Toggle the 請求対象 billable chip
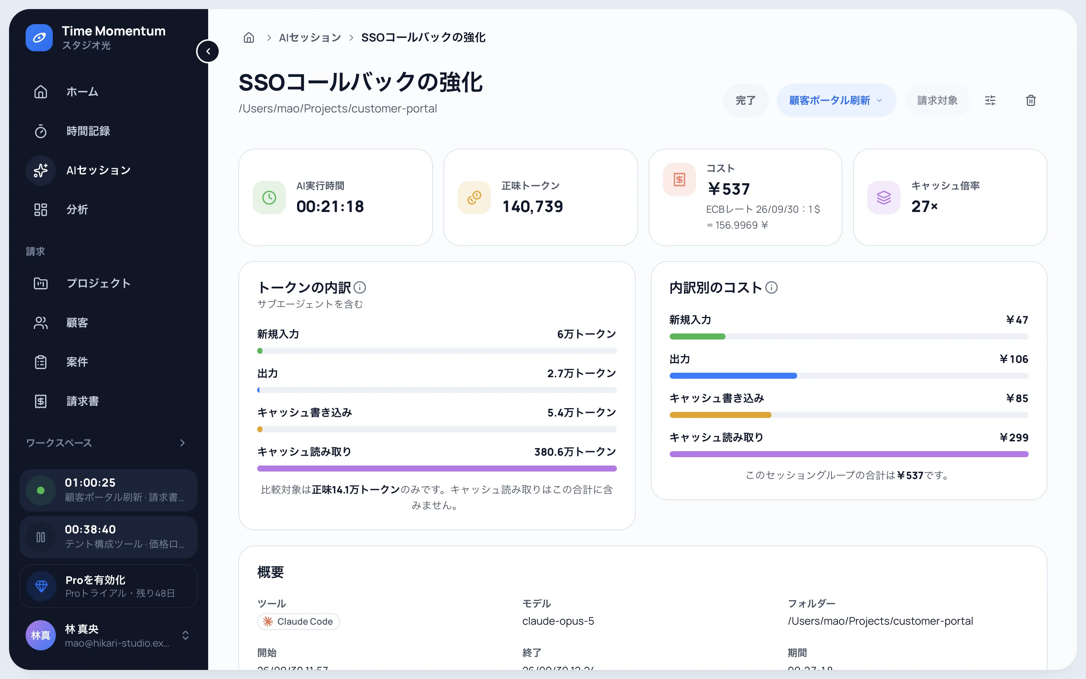1086x679 pixels. pyautogui.click(x=937, y=101)
